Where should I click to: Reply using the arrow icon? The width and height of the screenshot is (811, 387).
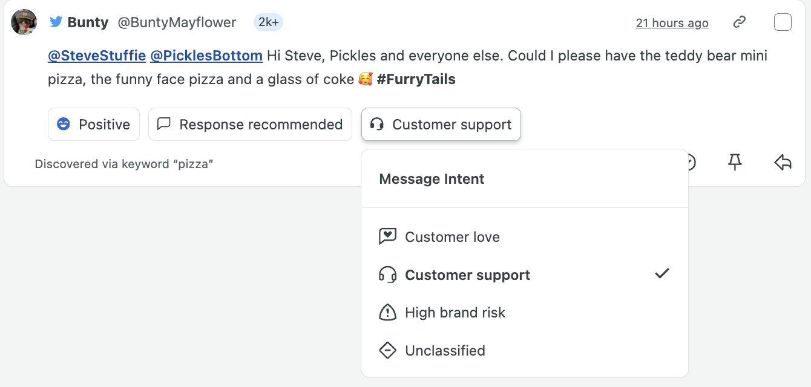click(783, 162)
